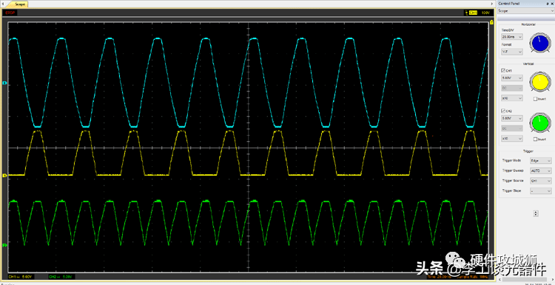
Task: Click the cyan math level marker on left edge
Action: 4,83
